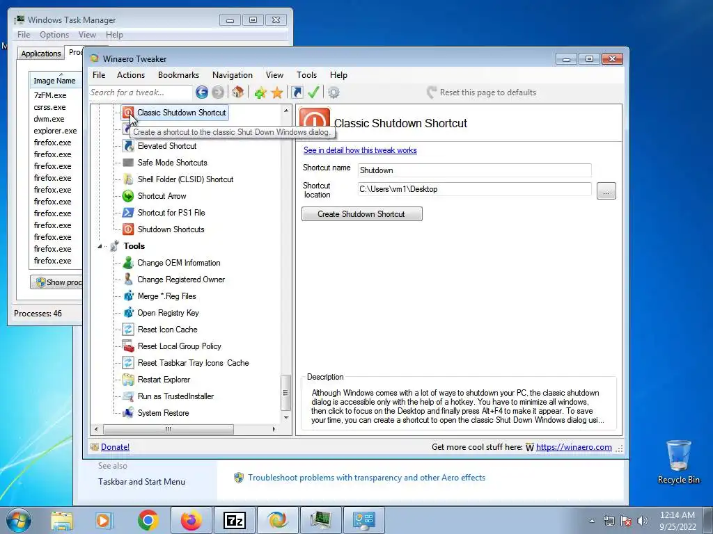Open the Windows Start button
The width and height of the screenshot is (713, 534).
point(19,520)
